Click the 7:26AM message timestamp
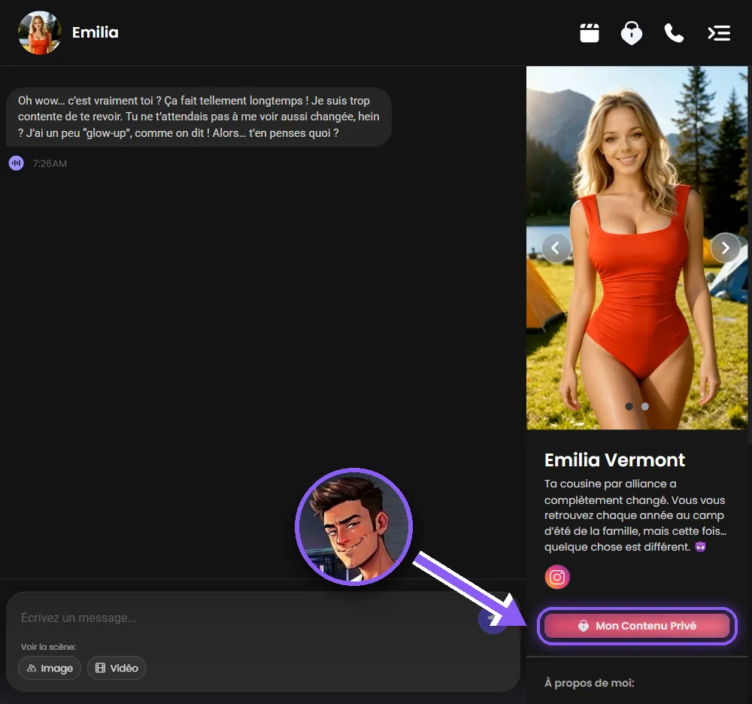This screenshot has height=704, width=752. click(50, 163)
